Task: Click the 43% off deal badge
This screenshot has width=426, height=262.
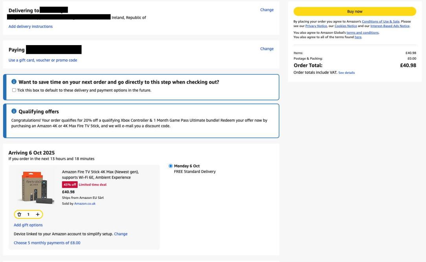Action: [70, 184]
